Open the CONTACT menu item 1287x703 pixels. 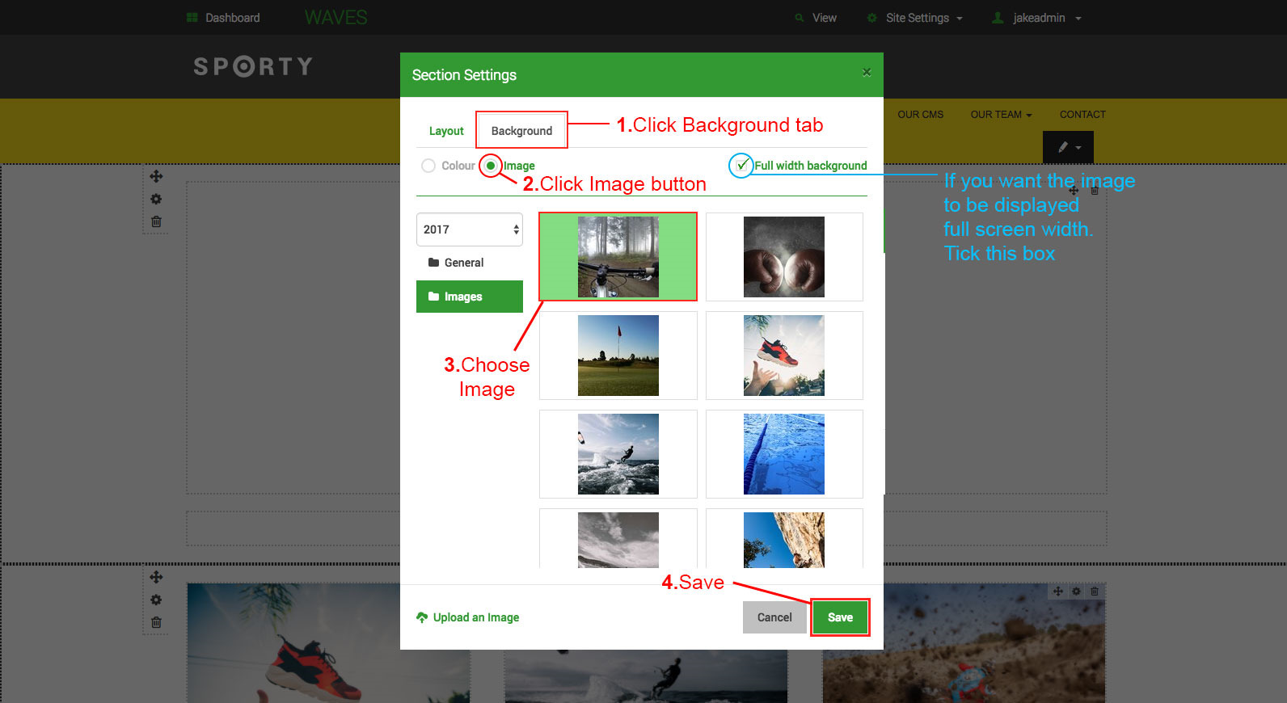click(1082, 115)
